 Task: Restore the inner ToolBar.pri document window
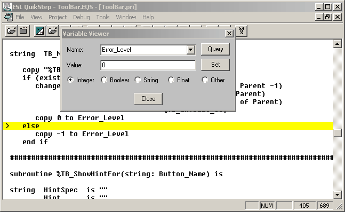(327, 17)
